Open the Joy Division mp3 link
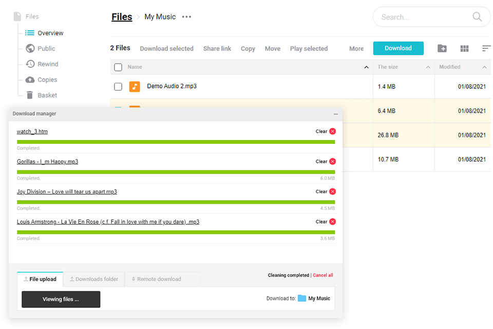 coord(67,192)
